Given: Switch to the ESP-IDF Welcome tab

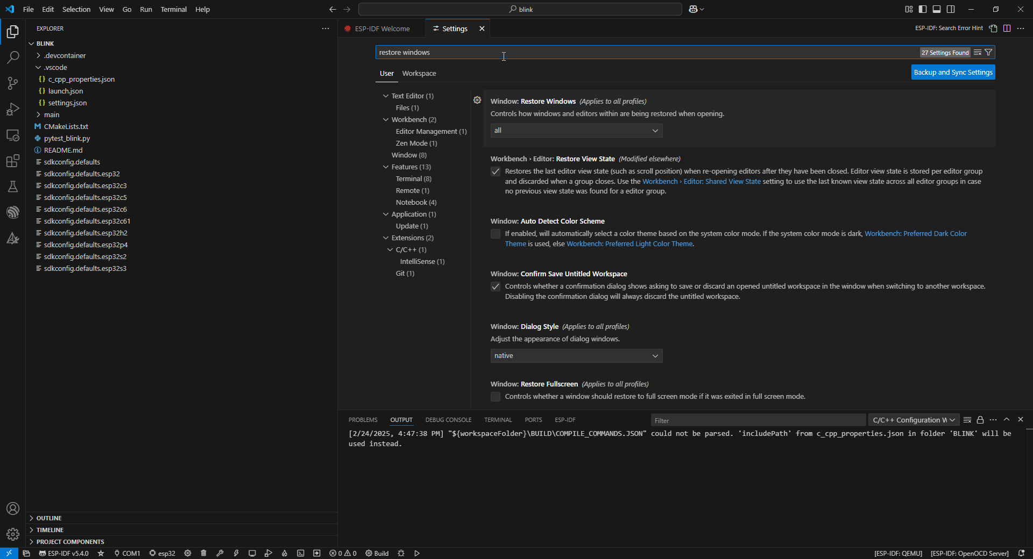Looking at the screenshot, I should (382, 28).
